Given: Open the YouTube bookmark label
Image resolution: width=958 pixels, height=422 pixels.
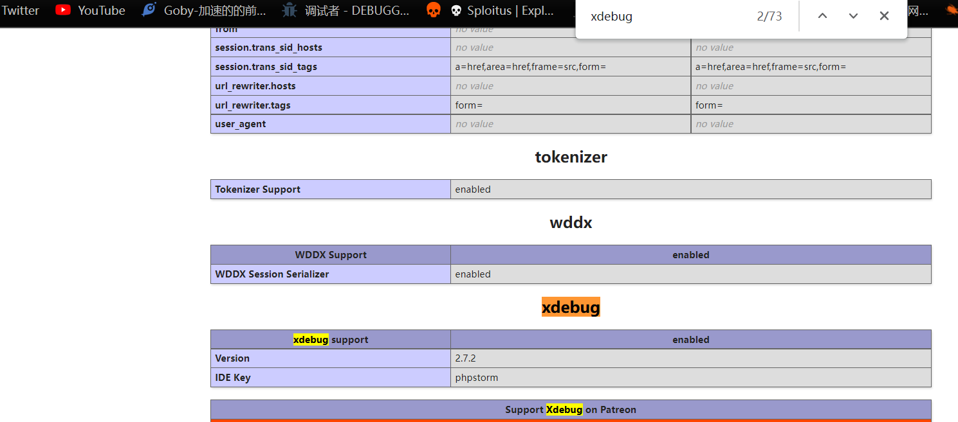Looking at the screenshot, I should click(x=102, y=10).
